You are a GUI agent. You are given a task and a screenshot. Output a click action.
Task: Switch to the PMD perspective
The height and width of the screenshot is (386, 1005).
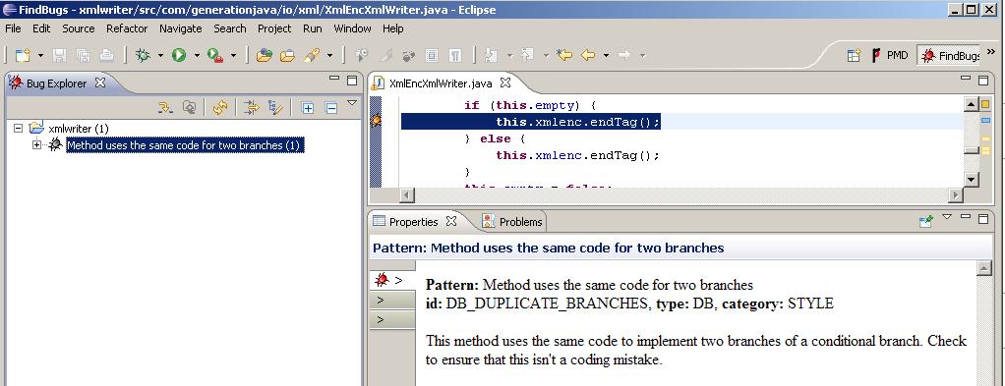click(x=889, y=56)
